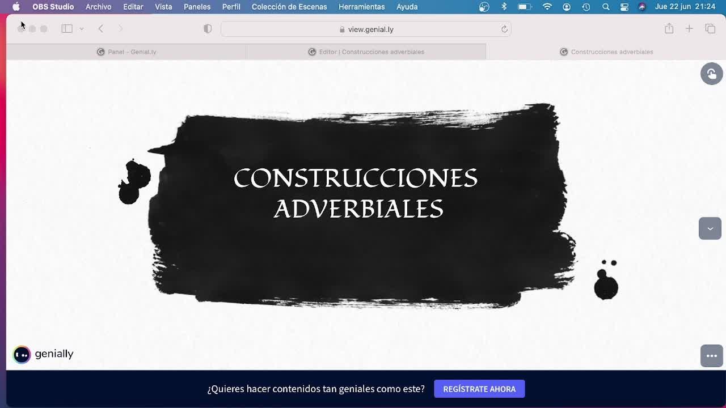Image resolution: width=726 pixels, height=408 pixels.
Task: Switch to the Editor | Construcciones adverbiales tab
Action: click(x=366, y=52)
